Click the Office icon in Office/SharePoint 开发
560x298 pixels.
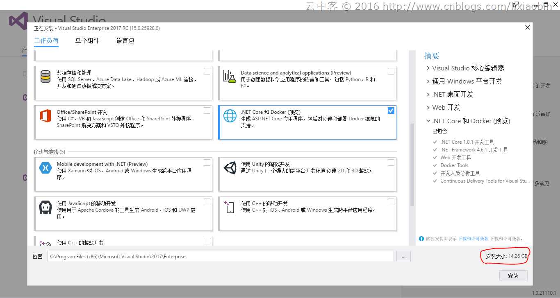[x=46, y=116]
